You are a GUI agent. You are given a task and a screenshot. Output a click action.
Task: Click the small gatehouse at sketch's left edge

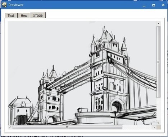(x=20, y=111)
